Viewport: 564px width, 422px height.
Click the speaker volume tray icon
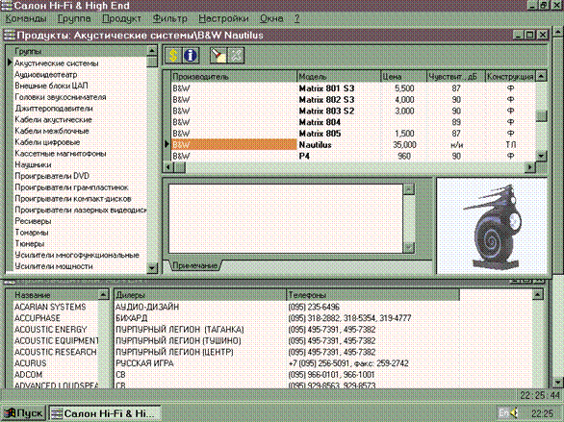point(514,413)
